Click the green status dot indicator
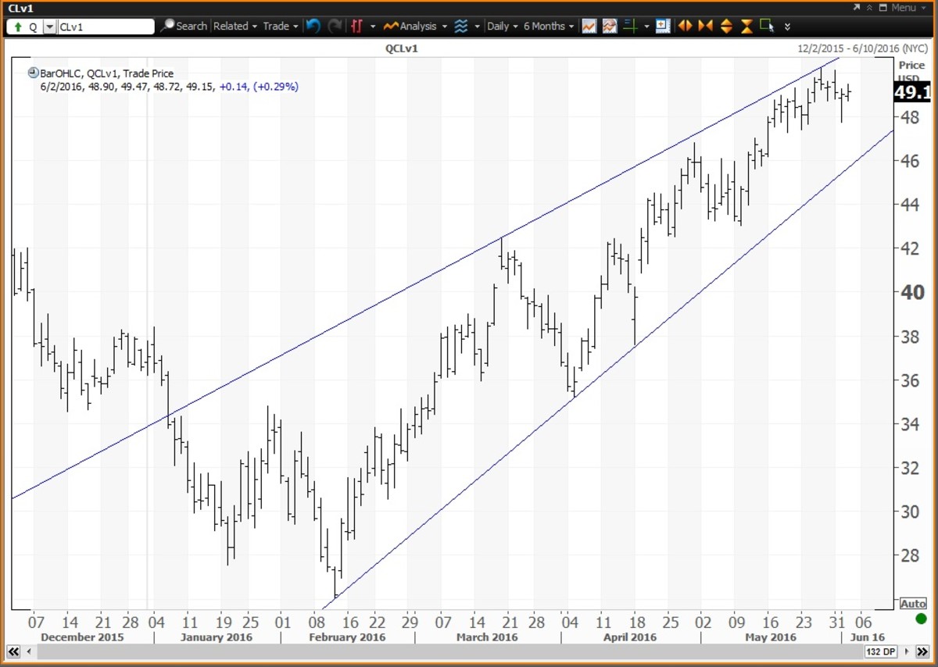938x667 pixels. click(920, 619)
